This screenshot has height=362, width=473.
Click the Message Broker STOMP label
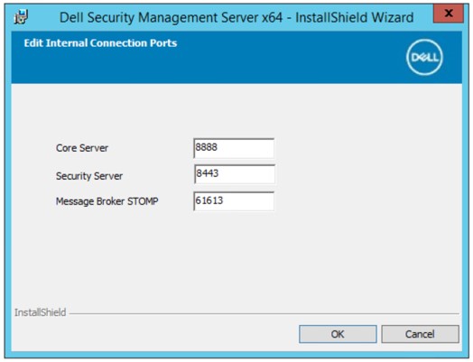click(x=107, y=201)
